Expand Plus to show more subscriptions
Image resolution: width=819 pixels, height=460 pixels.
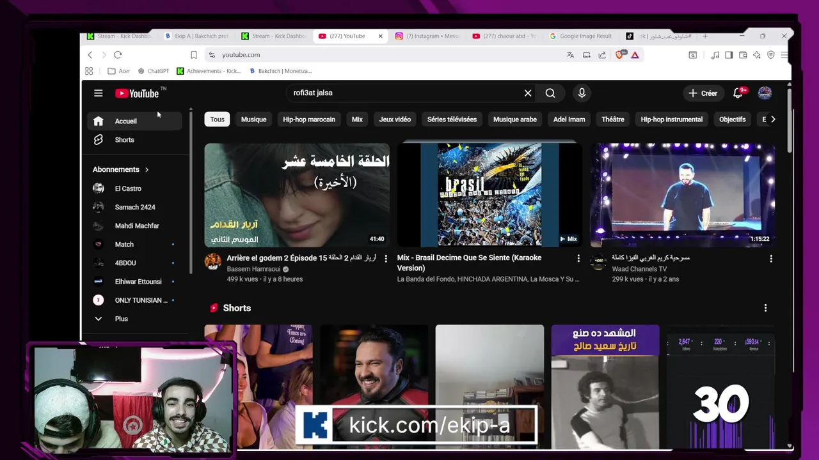coord(134,319)
